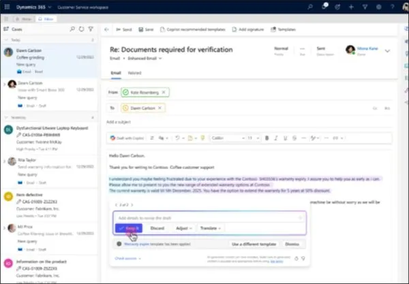Click the Discard button
The height and width of the screenshot is (284, 409).
click(157, 228)
